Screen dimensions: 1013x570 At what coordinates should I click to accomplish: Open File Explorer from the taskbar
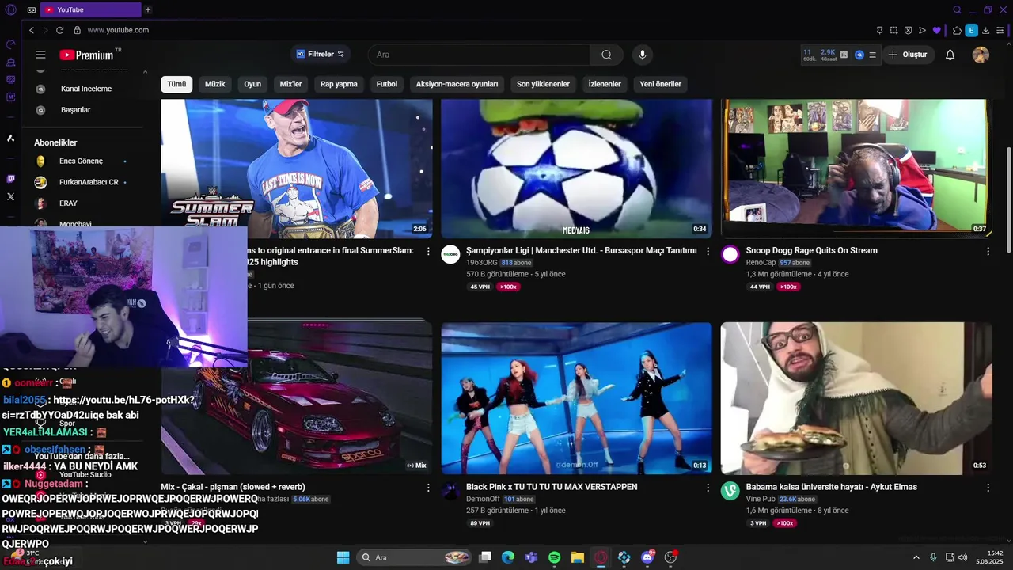tap(578, 557)
